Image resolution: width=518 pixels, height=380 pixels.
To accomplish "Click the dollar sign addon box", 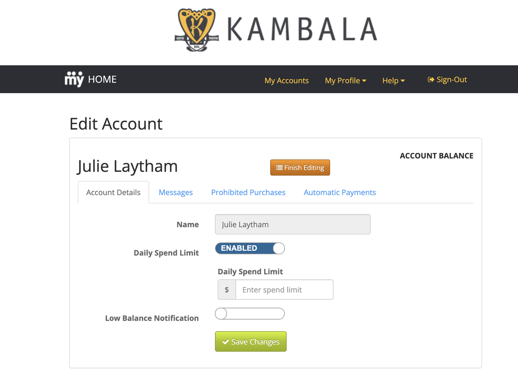I will pos(227,290).
